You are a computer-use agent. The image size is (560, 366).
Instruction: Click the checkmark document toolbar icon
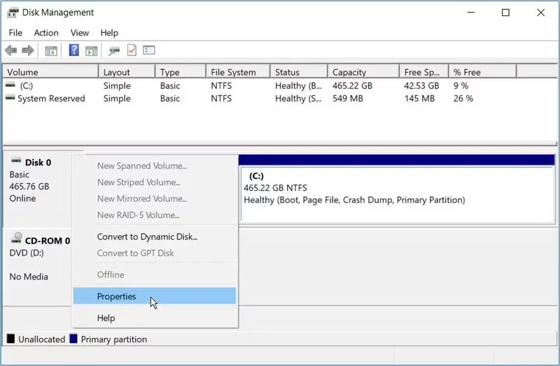132,50
